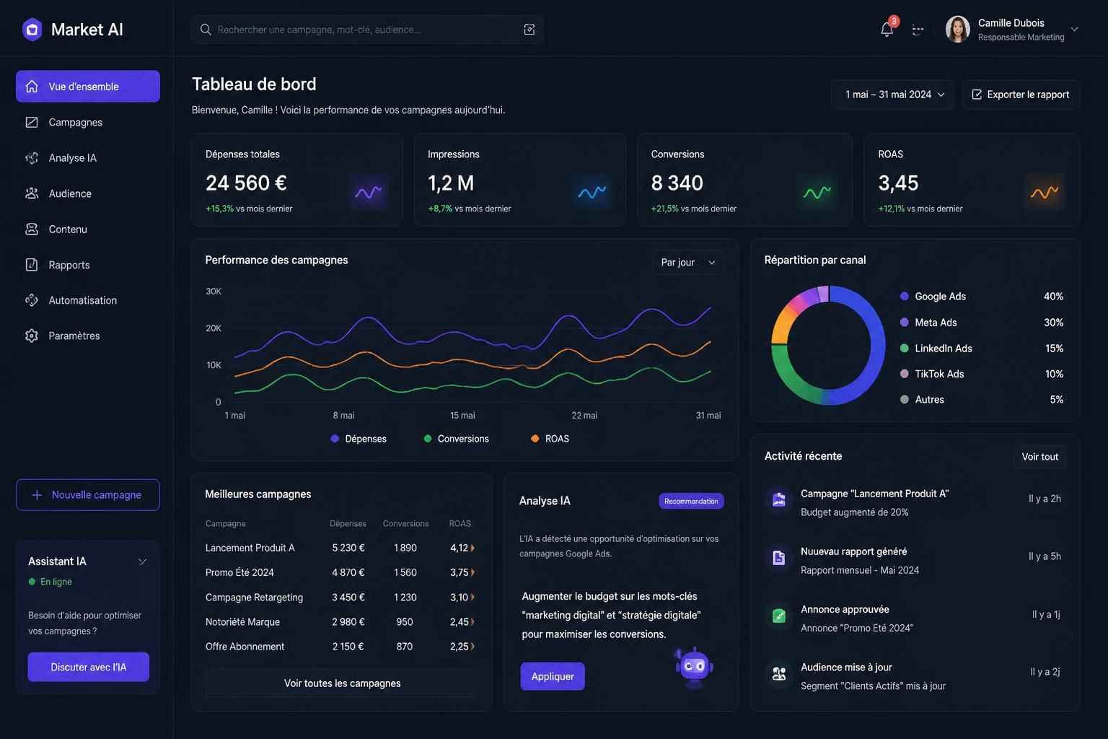Click Camille Dubois profile avatar
1108x739 pixels.
coord(957,30)
